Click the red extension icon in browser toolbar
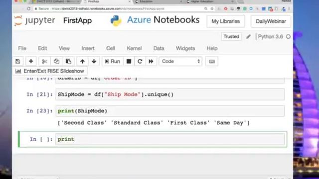The height and width of the screenshot is (179, 319). pyautogui.click(x=226, y=9)
